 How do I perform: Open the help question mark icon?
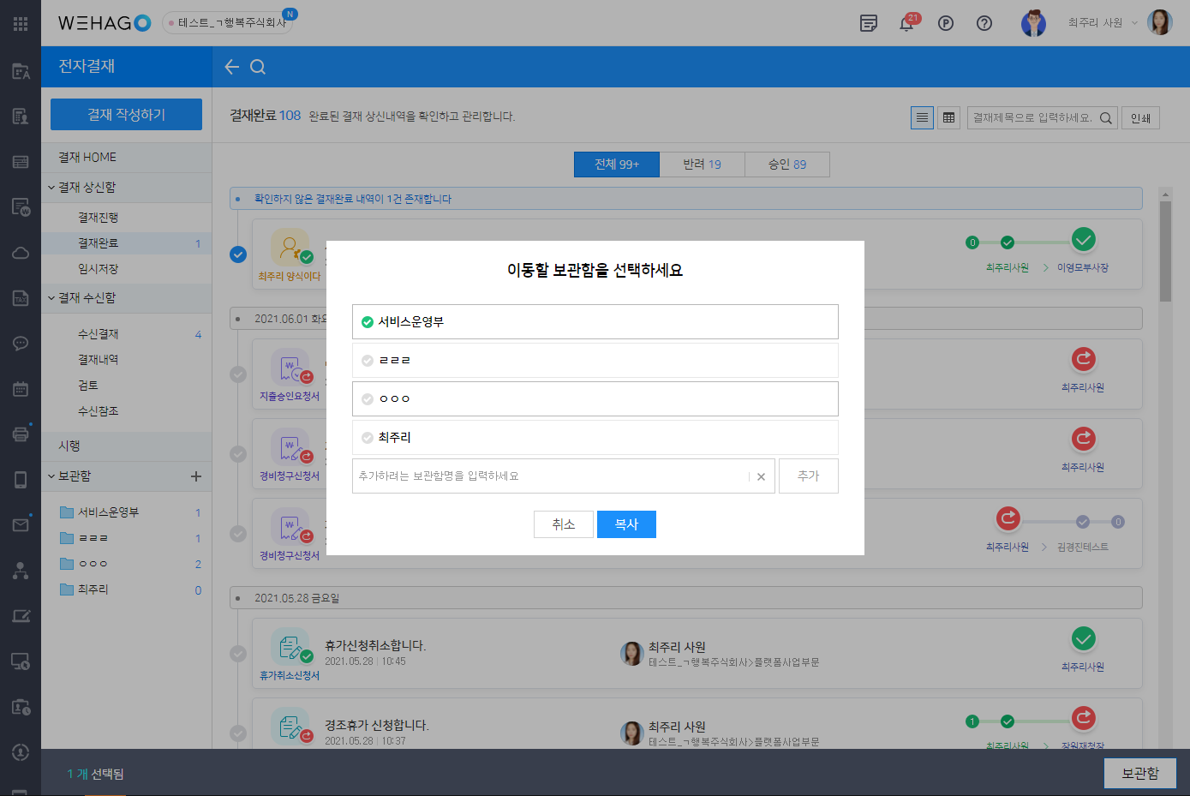click(x=984, y=23)
